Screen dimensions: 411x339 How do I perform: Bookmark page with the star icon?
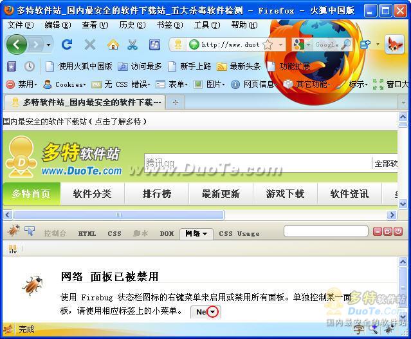click(268, 44)
